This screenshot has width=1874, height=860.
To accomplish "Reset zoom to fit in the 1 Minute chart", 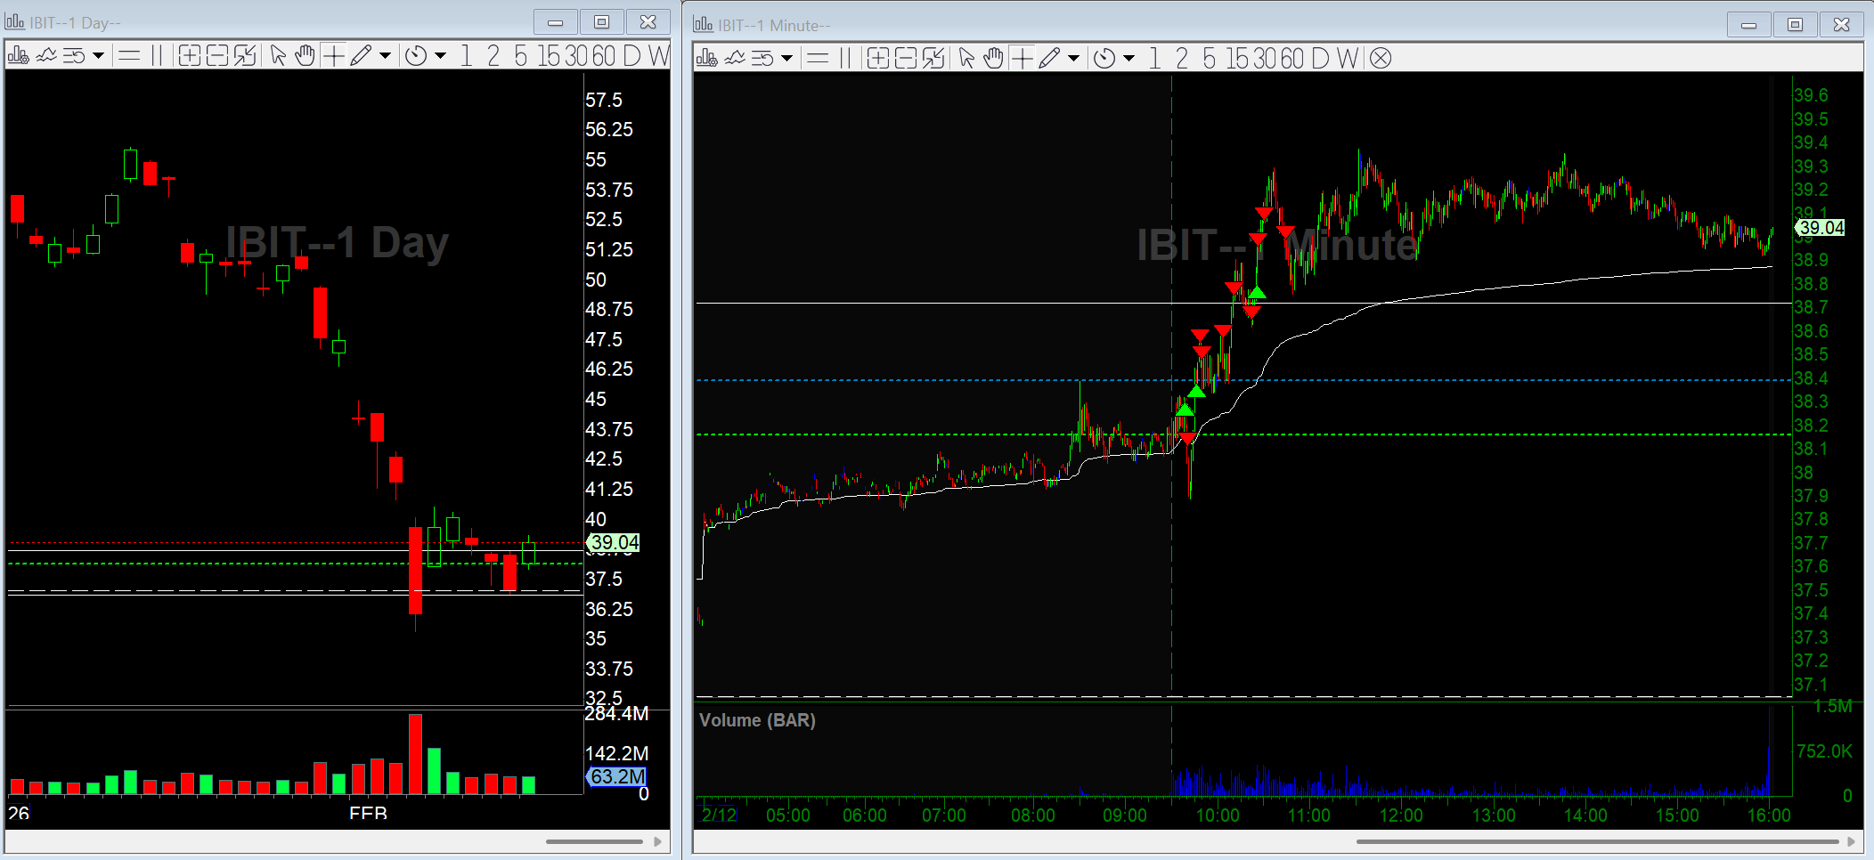I will coord(933,59).
